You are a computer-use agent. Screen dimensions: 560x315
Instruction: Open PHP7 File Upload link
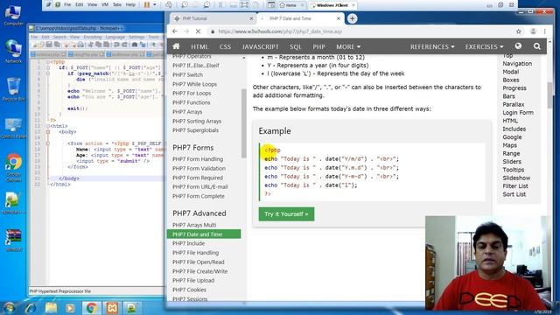[x=193, y=281]
